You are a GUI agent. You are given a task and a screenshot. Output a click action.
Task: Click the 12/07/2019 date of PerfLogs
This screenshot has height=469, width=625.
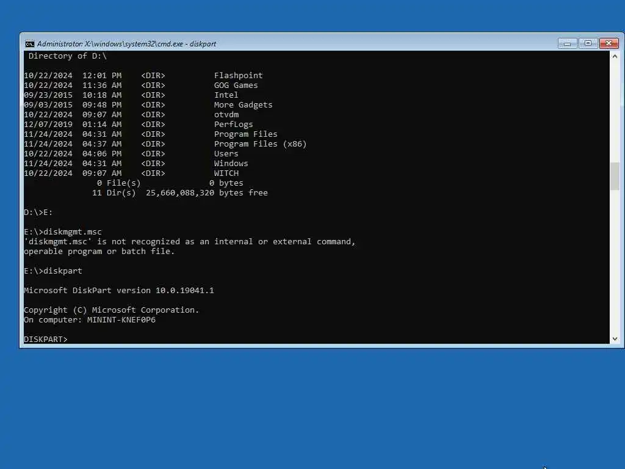pyautogui.click(x=48, y=125)
